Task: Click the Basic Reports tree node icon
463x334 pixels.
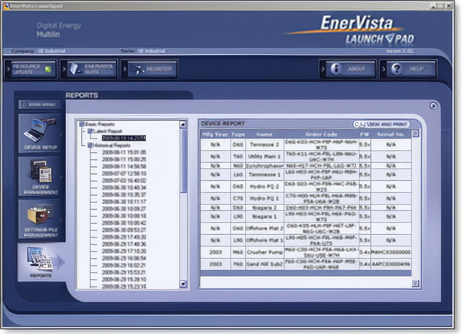Action: [x=82, y=124]
